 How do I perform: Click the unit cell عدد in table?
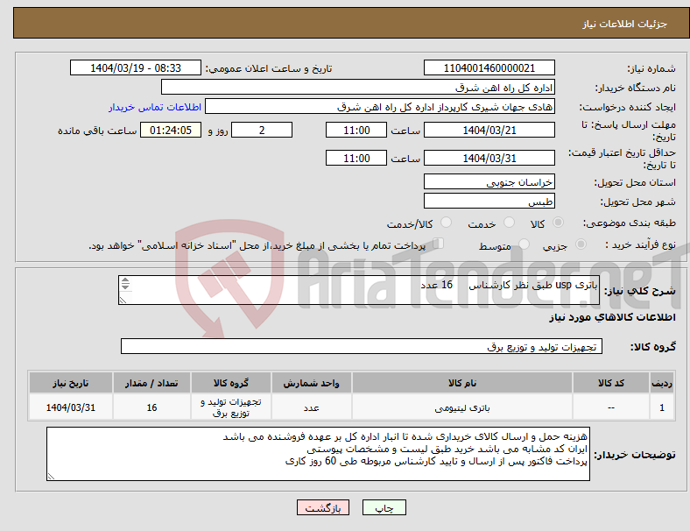[x=311, y=407]
